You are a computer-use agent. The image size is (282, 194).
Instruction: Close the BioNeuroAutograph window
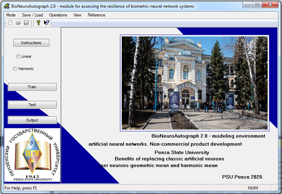[270, 5]
